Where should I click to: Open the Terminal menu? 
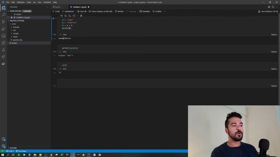(x=47, y=2)
